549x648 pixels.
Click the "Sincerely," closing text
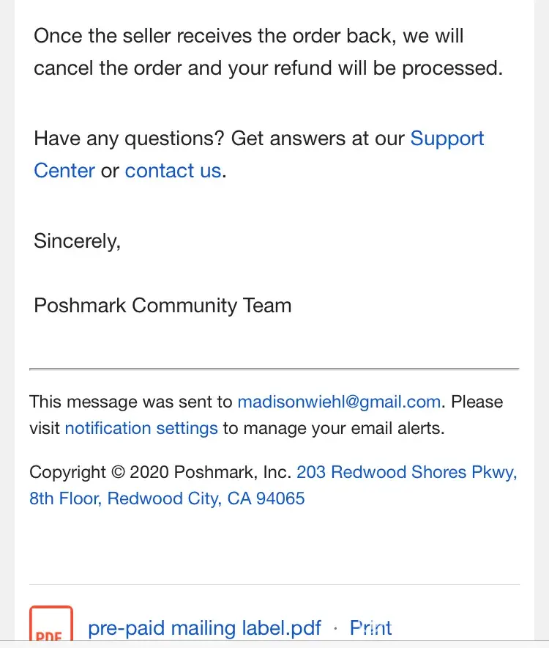click(x=78, y=240)
